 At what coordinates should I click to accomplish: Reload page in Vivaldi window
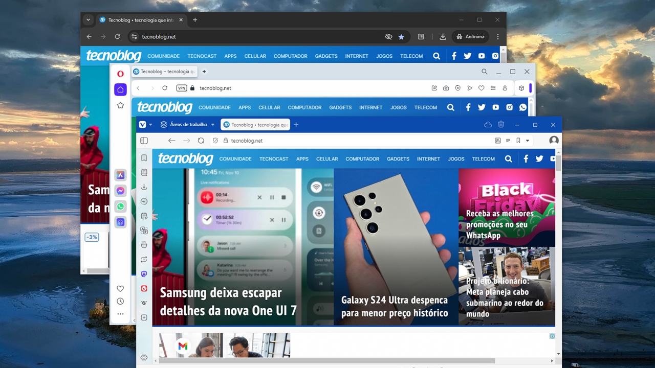(201, 141)
